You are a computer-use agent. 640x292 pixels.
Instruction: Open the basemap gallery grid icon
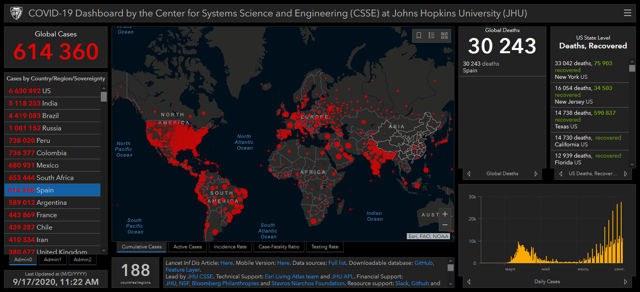pos(444,36)
